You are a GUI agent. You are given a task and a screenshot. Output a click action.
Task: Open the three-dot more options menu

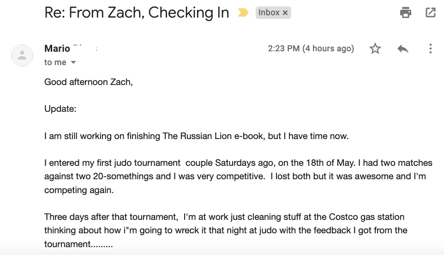pyautogui.click(x=431, y=49)
